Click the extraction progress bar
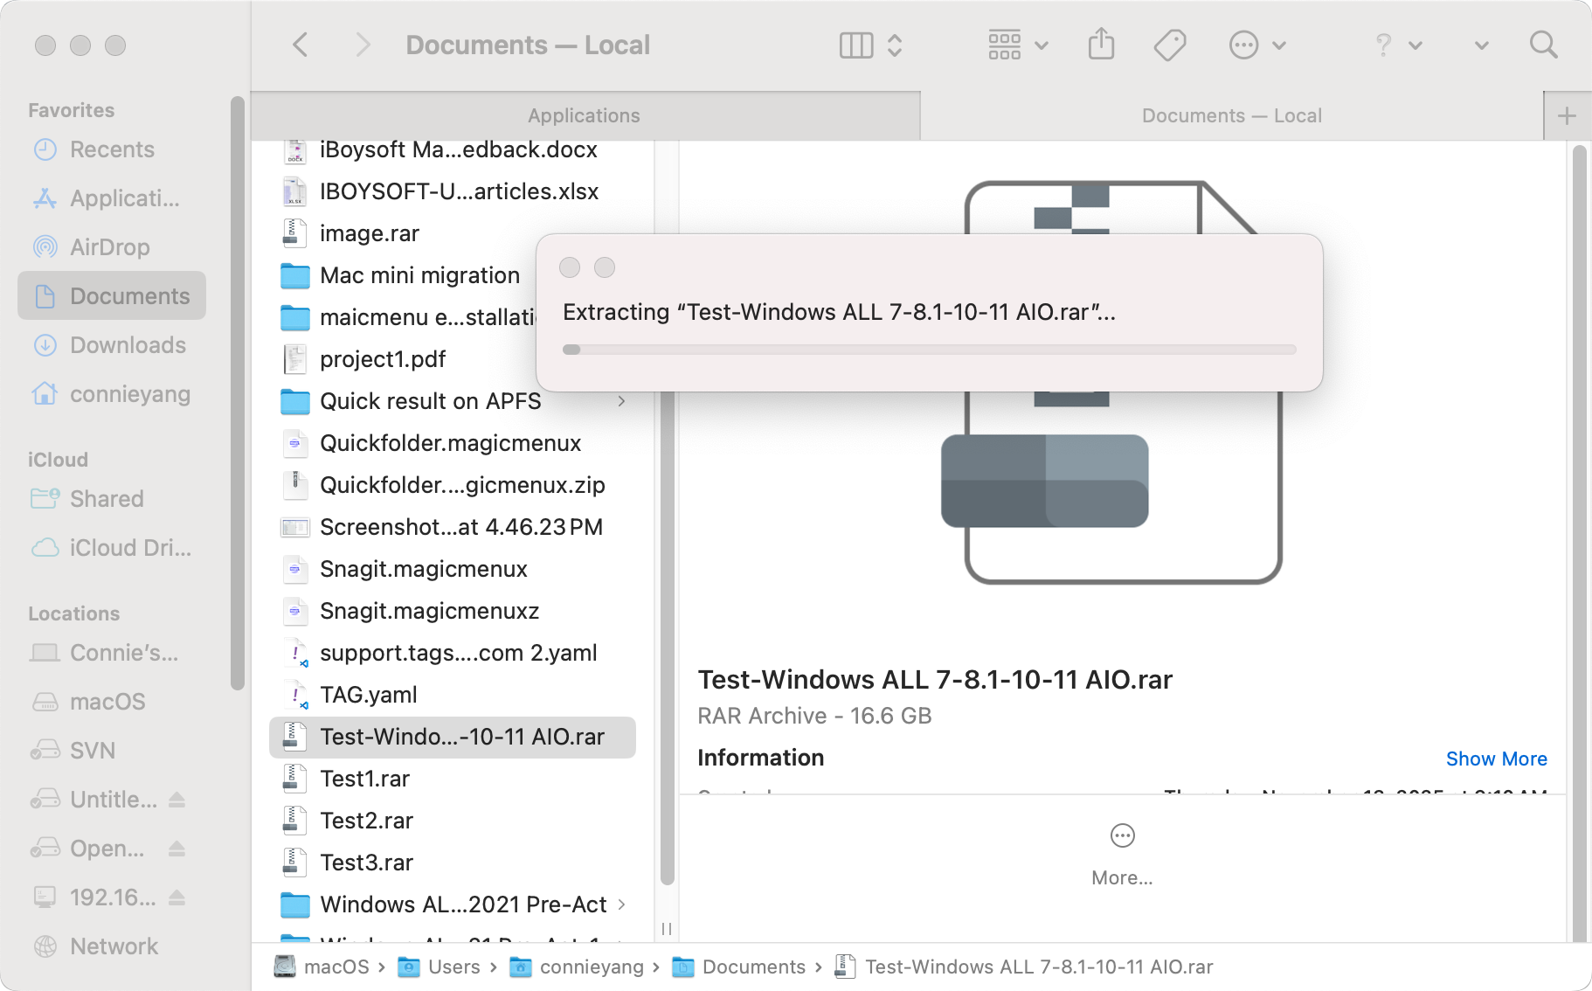The image size is (1592, 991). pyautogui.click(x=929, y=350)
